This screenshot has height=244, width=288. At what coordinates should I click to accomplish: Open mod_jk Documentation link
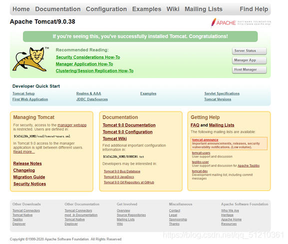tap(81, 215)
